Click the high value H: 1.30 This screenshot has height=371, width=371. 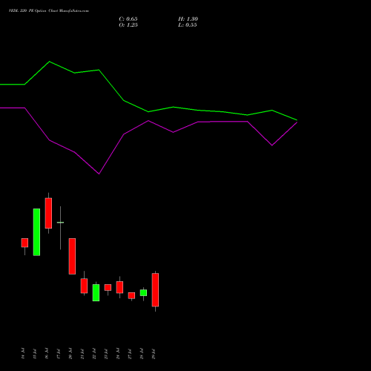[x=188, y=19]
